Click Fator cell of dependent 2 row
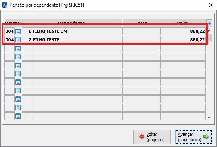 click(x=141, y=40)
